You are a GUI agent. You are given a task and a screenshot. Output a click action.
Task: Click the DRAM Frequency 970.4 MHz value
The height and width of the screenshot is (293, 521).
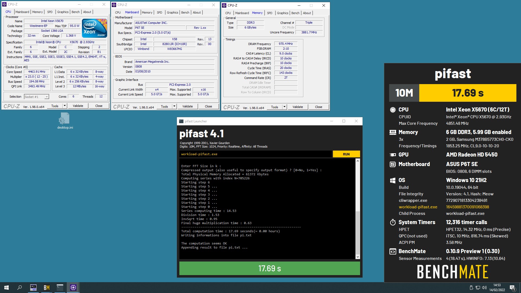click(x=286, y=44)
